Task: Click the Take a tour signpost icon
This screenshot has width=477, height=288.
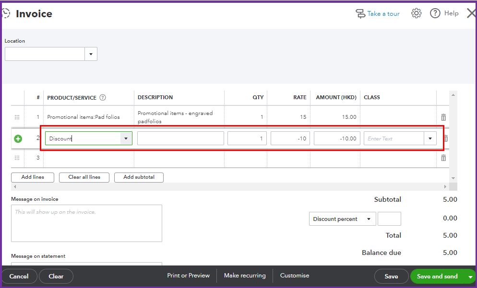Action: 360,14
